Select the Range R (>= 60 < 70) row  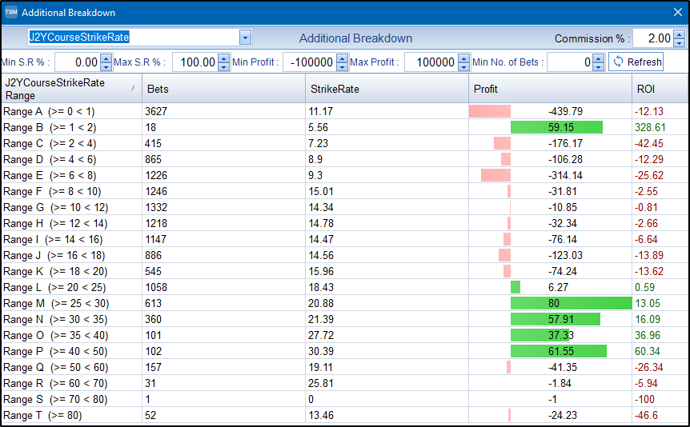coord(344,383)
